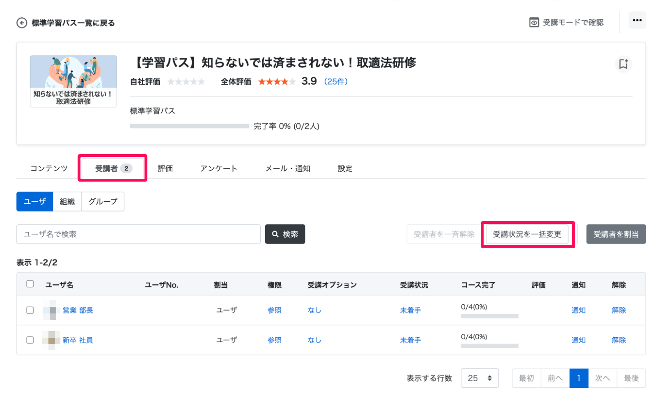Screen dimensions: 663x417
Task: Click the 受講オプション column header
Action: tap(332, 285)
